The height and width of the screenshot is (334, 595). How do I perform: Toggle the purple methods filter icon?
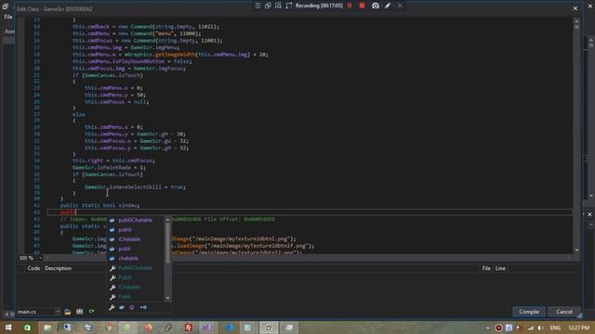point(132,307)
